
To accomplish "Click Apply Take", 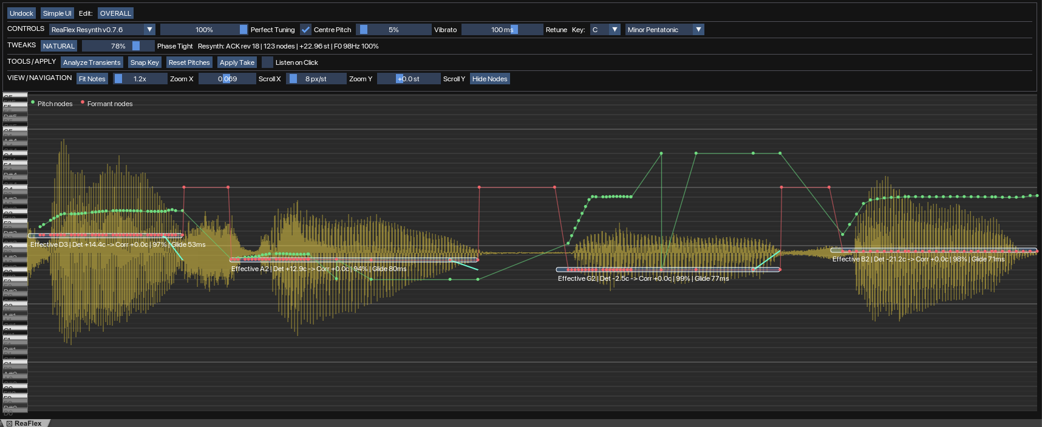I will click(237, 62).
